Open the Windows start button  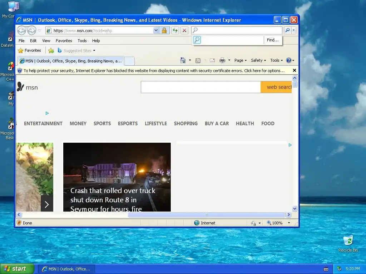click(17, 269)
